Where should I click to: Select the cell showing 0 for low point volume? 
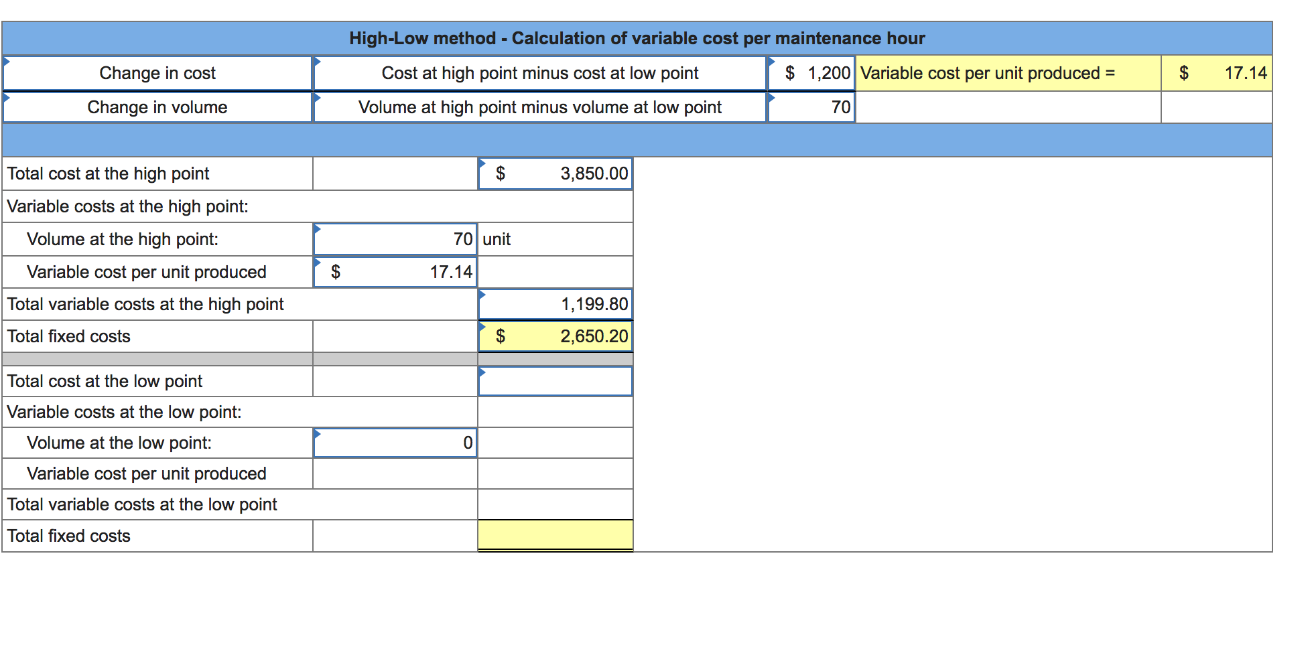tap(395, 442)
